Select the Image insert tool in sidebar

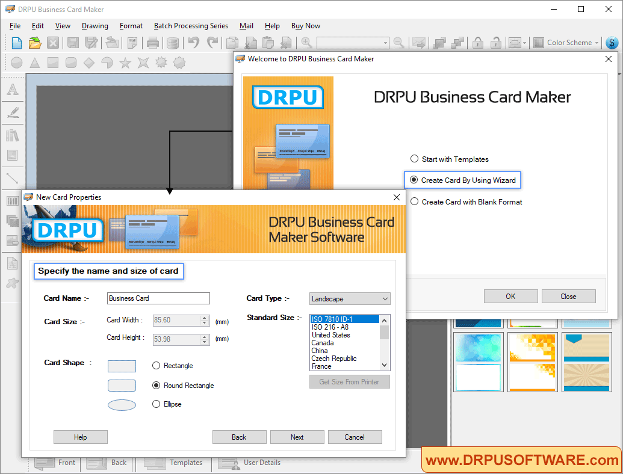pos(13,155)
